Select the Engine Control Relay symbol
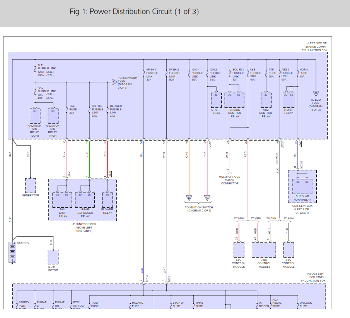Screen dimensions: 350x318 [x=234, y=100]
